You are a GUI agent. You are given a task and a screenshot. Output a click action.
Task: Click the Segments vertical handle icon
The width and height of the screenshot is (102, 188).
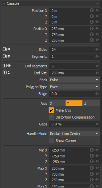pyautogui.click(x=6, y=56)
